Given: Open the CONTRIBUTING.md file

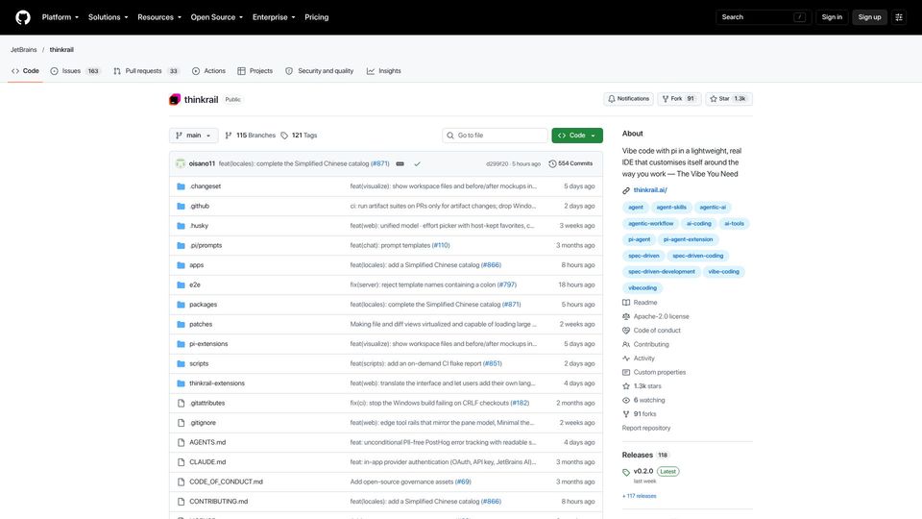Looking at the screenshot, I should (x=218, y=502).
